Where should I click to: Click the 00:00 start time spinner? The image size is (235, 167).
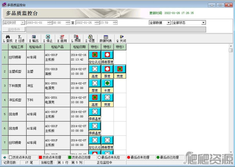[68, 23]
